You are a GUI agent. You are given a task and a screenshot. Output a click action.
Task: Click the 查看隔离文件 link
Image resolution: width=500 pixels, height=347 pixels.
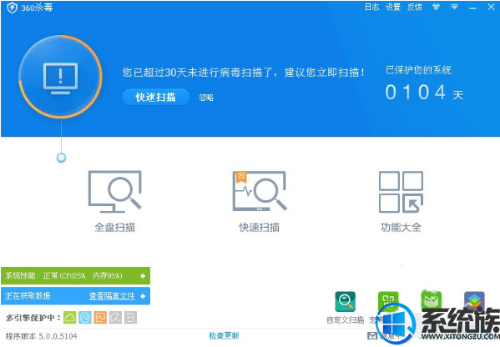pos(112,296)
